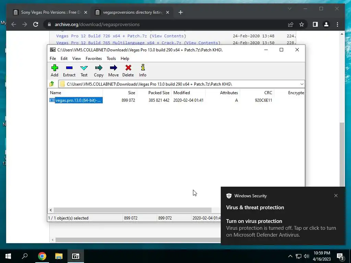Sort files by the Size column
Viewport: 351px width, 263px height.
[120, 92]
